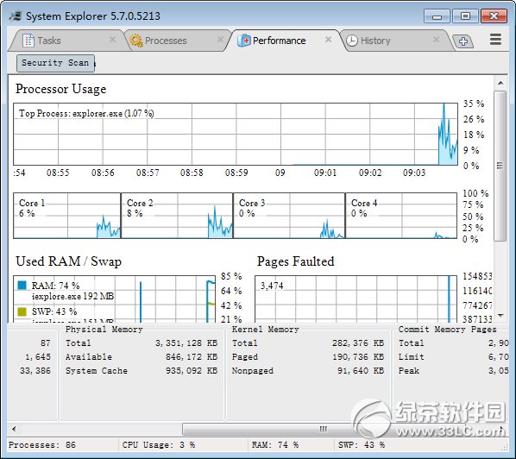Click the Core 1 usage graph
Image resolution: width=516 pixels, height=459 pixels.
pyautogui.click(x=67, y=216)
